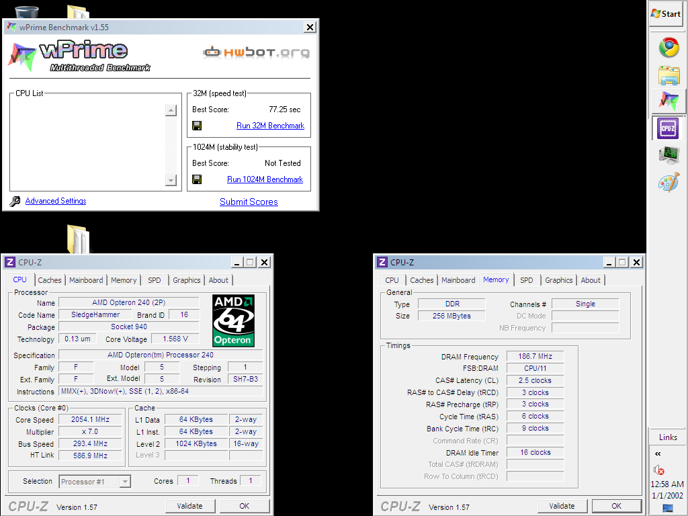Click DRAM Frequency value 186.7 MHz
Viewport: 688px width, 516px height.
(x=535, y=356)
